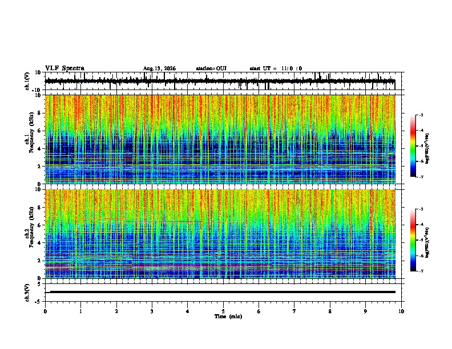
Task: Click the ch.1 colorbar "log(PSD)" label
Action: [x=427, y=149]
